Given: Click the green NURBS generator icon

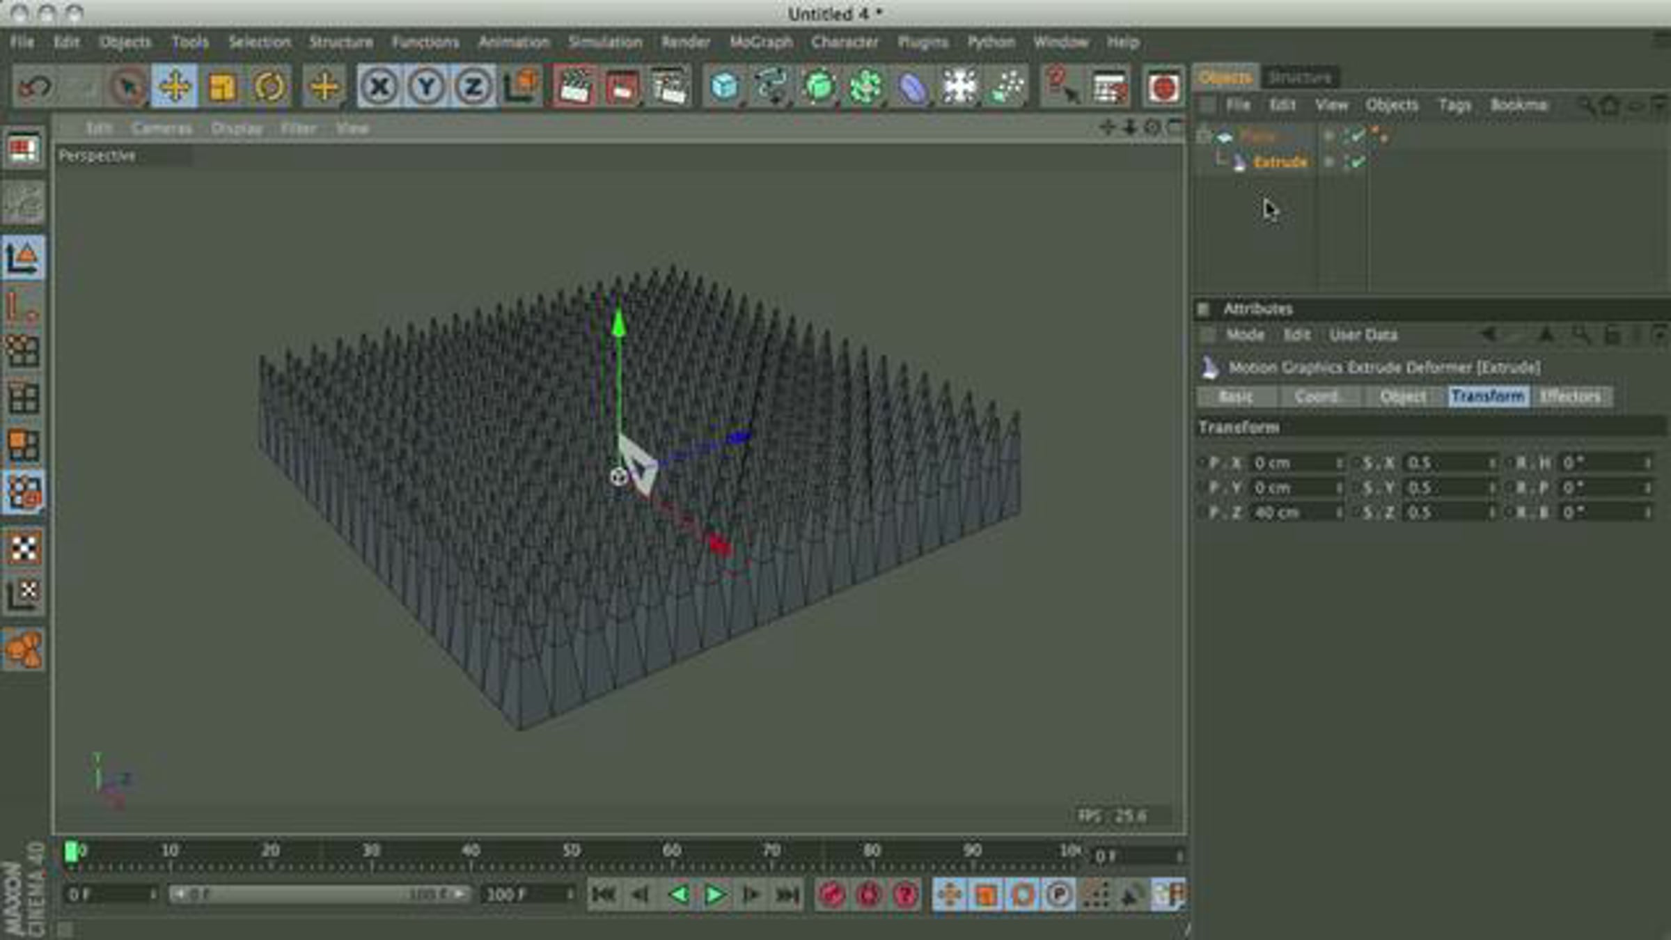Looking at the screenshot, I should [819, 87].
